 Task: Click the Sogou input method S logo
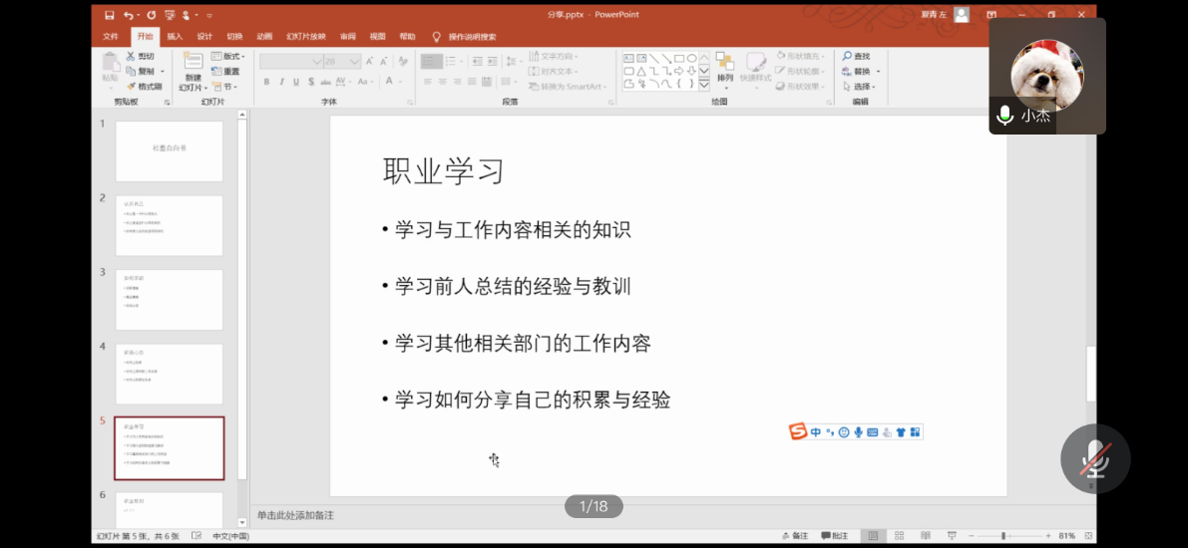click(798, 431)
